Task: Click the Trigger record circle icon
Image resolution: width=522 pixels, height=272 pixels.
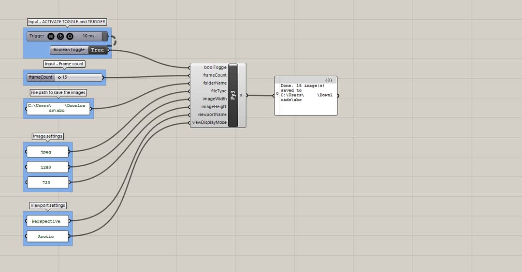Action: tap(70, 36)
